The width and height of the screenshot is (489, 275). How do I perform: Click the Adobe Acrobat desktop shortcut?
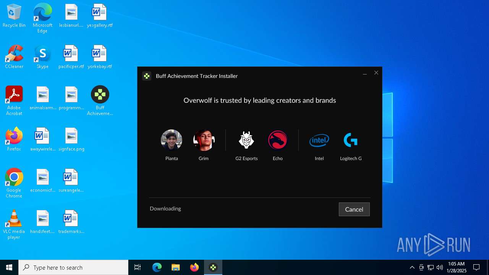14,101
